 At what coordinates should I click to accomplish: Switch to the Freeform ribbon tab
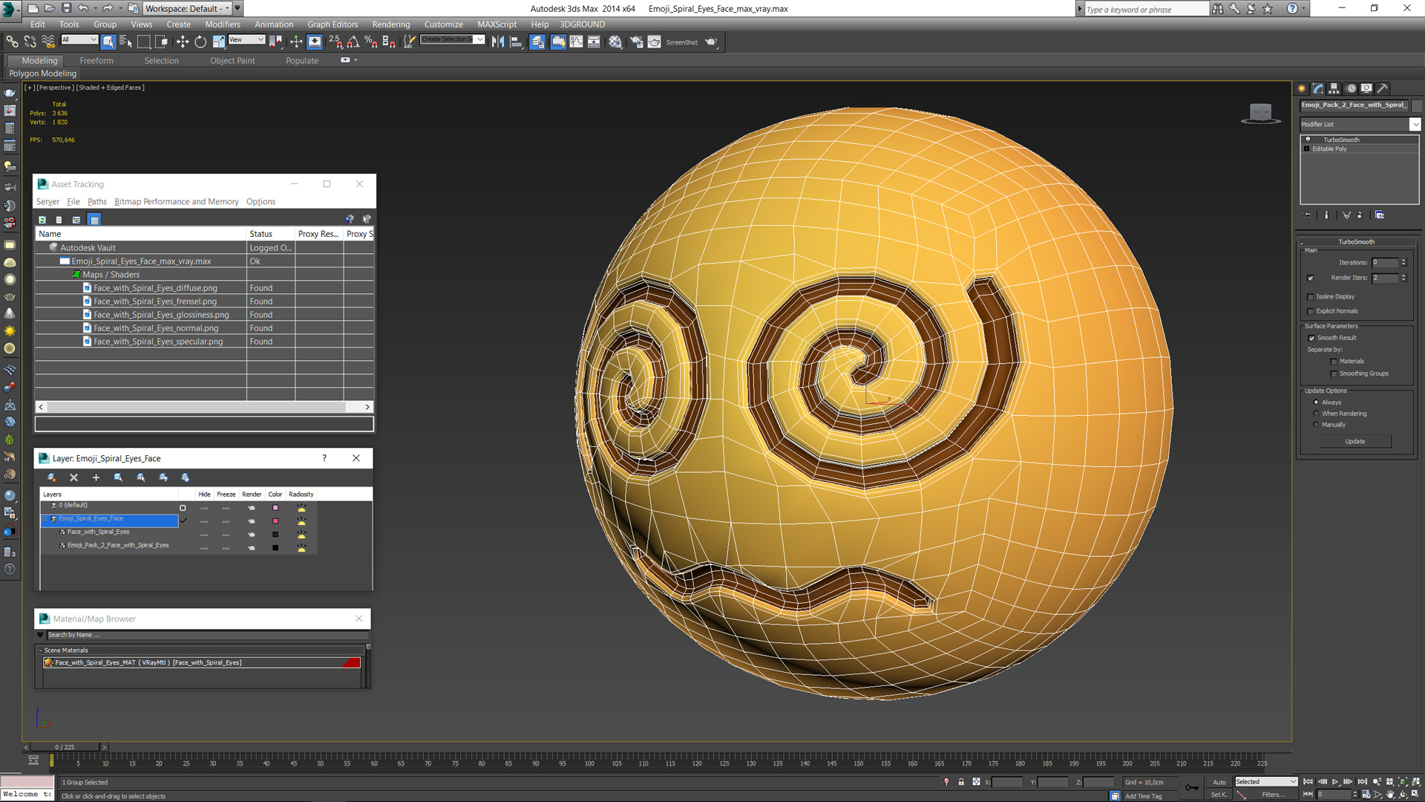[96, 61]
